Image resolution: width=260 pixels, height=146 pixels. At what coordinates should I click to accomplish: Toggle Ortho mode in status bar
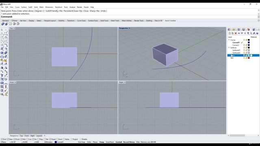coord(89,142)
